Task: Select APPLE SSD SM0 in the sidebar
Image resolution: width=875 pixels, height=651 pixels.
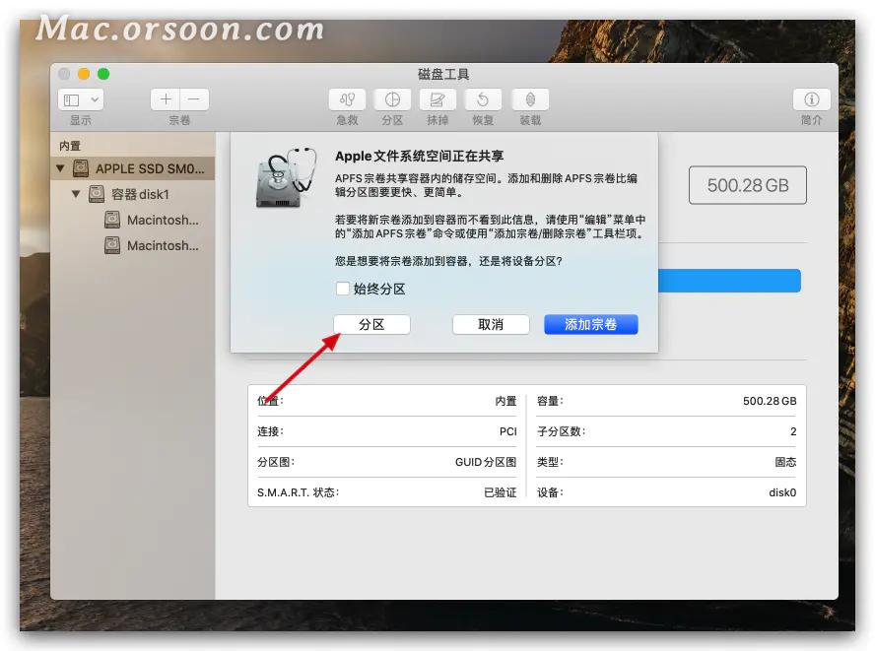Action: tap(137, 167)
